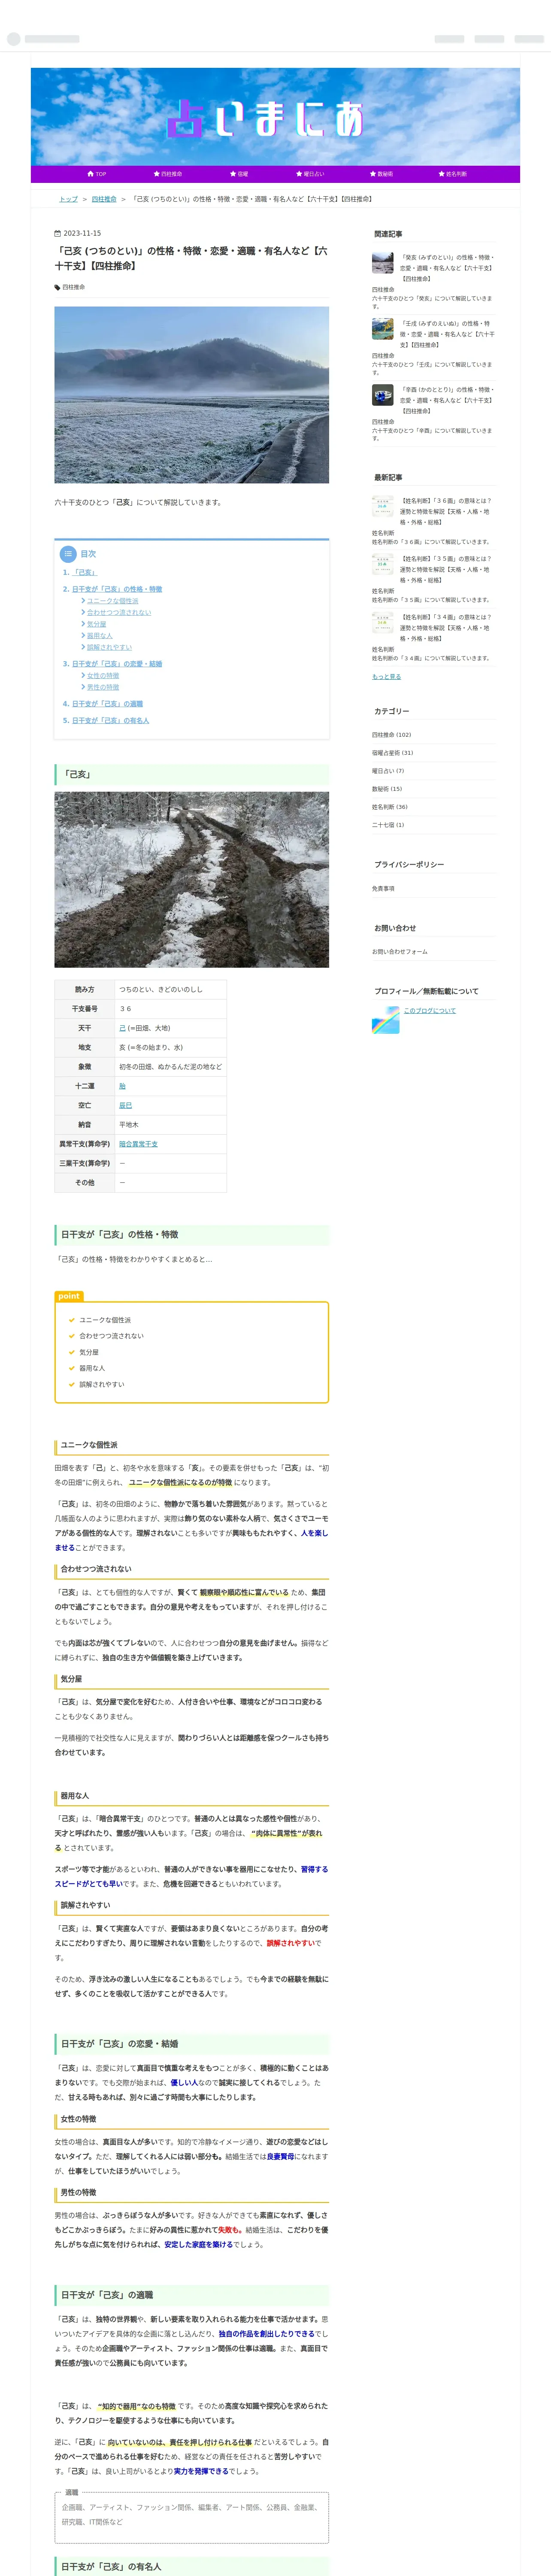Open the 四柱推命 navigation menu item
This screenshot has height=2576, width=551.
[168, 174]
